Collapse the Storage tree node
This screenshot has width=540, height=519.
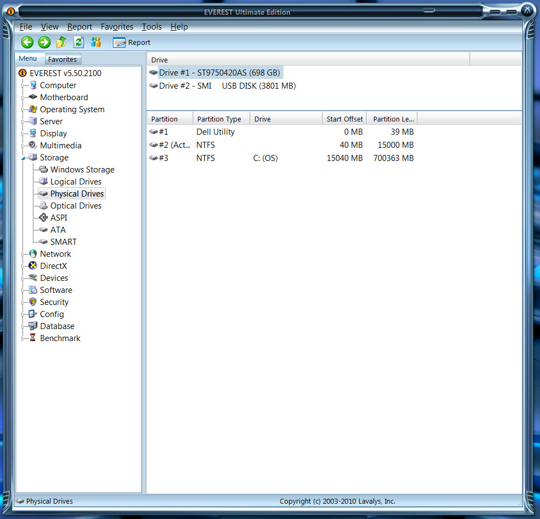[x=24, y=158]
